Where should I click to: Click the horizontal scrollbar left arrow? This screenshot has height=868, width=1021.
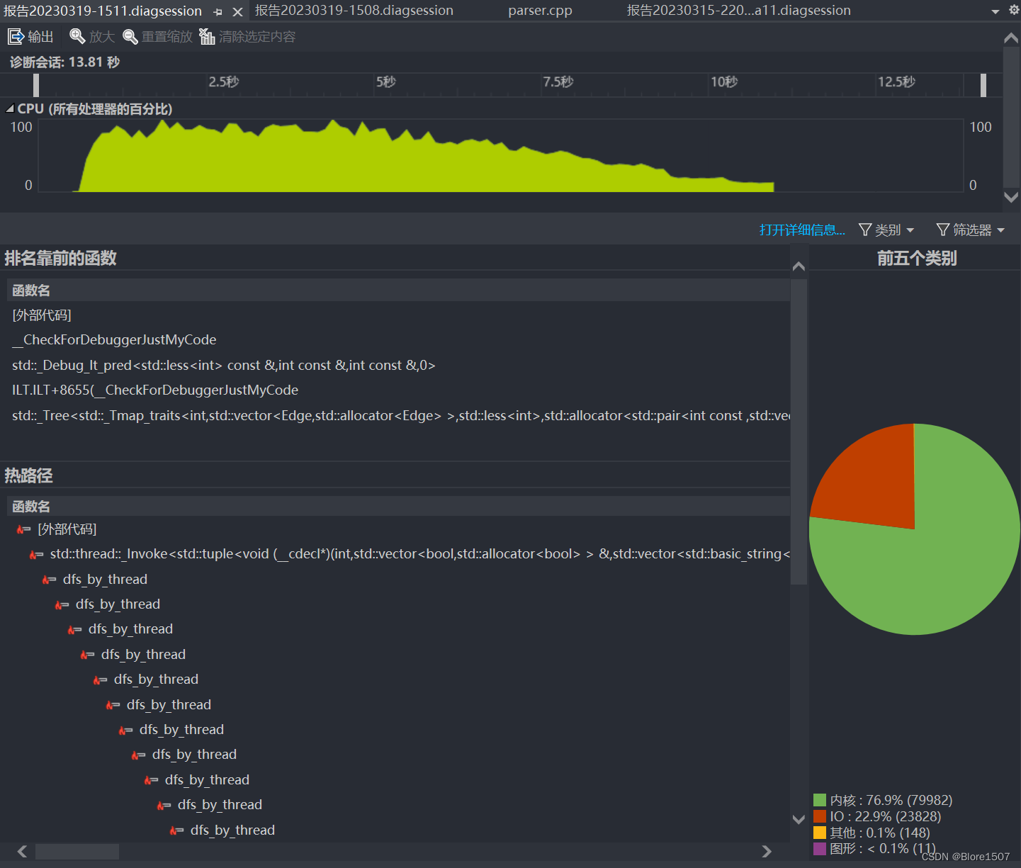point(22,851)
